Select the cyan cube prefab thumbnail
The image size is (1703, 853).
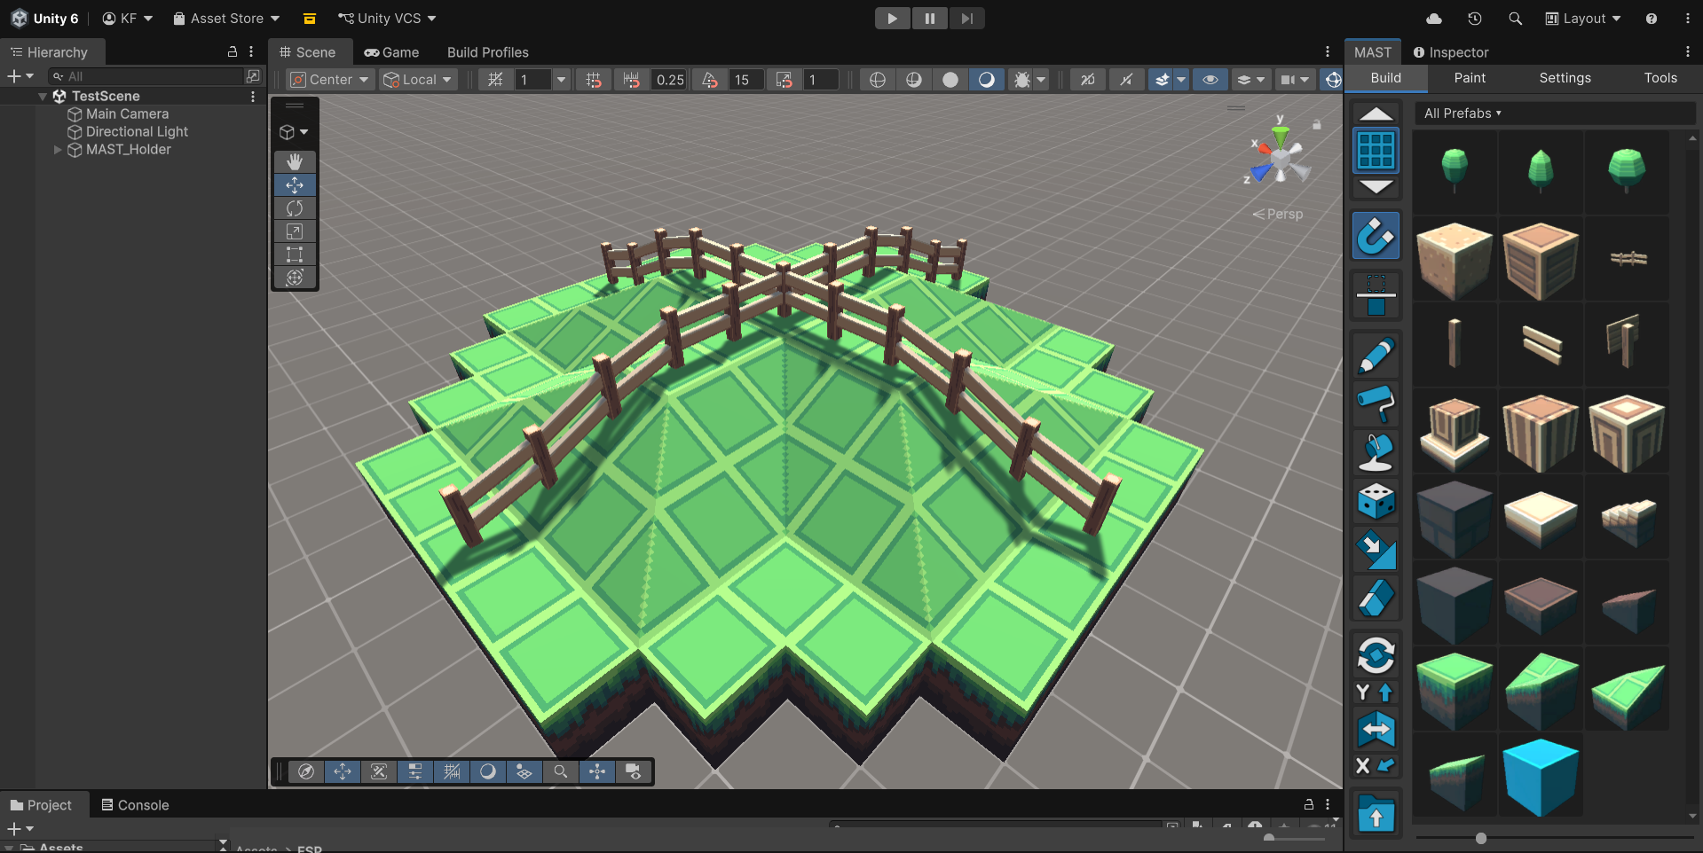coord(1541,776)
